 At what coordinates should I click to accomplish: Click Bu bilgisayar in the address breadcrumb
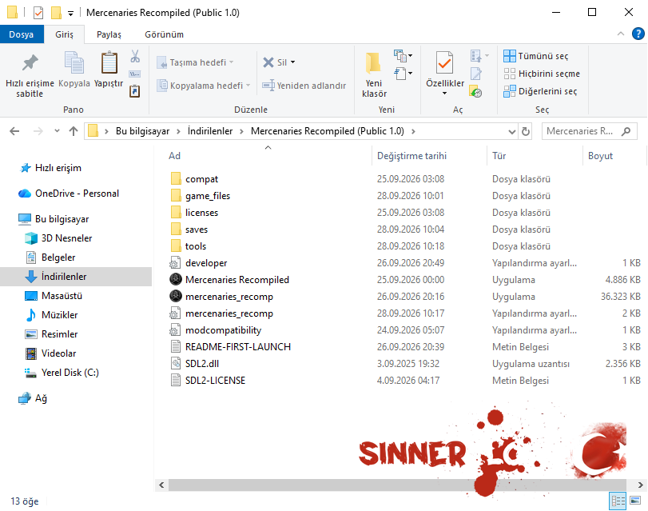(x=142, y=131)
